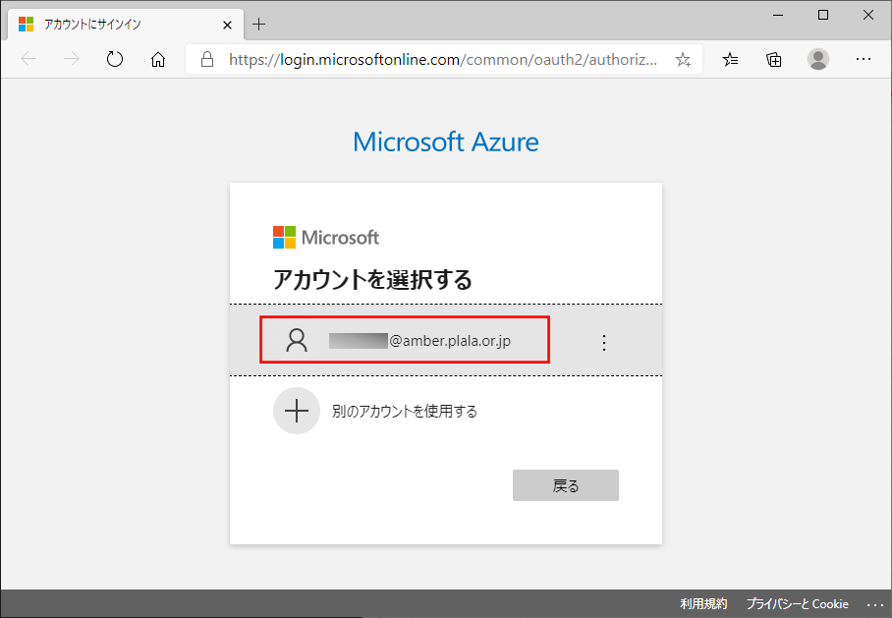Select the amber.plala.or.jp account entry
This screenshot has height=618, width=892.
(405, 340)
